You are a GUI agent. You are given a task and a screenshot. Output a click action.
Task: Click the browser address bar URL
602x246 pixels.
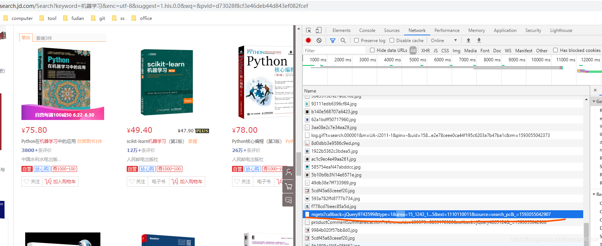(x=154, y=6)
